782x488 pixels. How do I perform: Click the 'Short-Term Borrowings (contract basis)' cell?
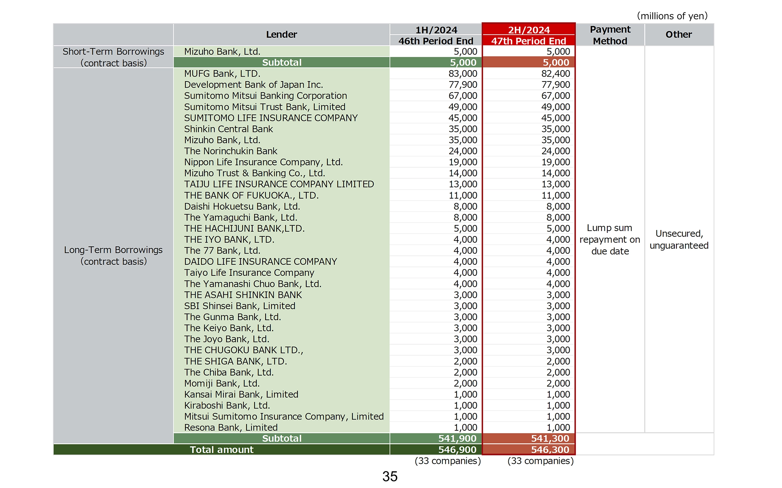click(x=113, y=57)
